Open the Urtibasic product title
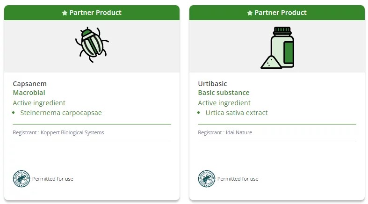This screenshot has width=368, height=204. click(x=212, y=84)
